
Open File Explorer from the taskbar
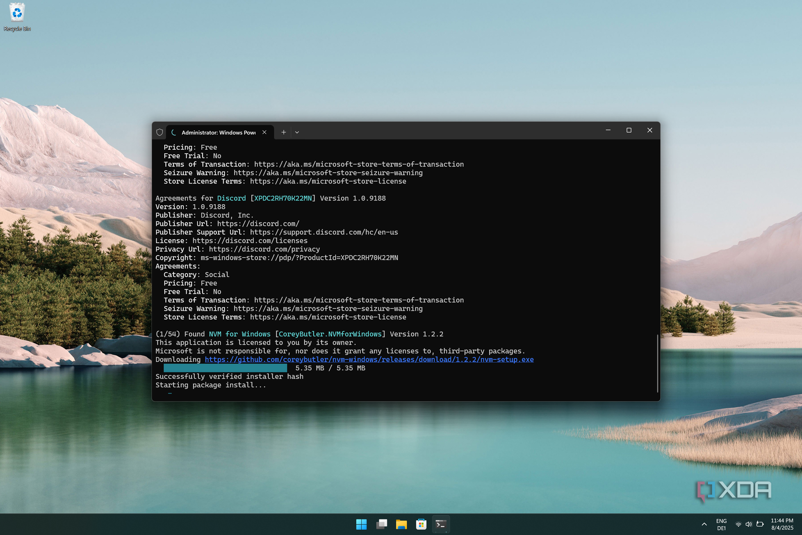tap(401, 524)
